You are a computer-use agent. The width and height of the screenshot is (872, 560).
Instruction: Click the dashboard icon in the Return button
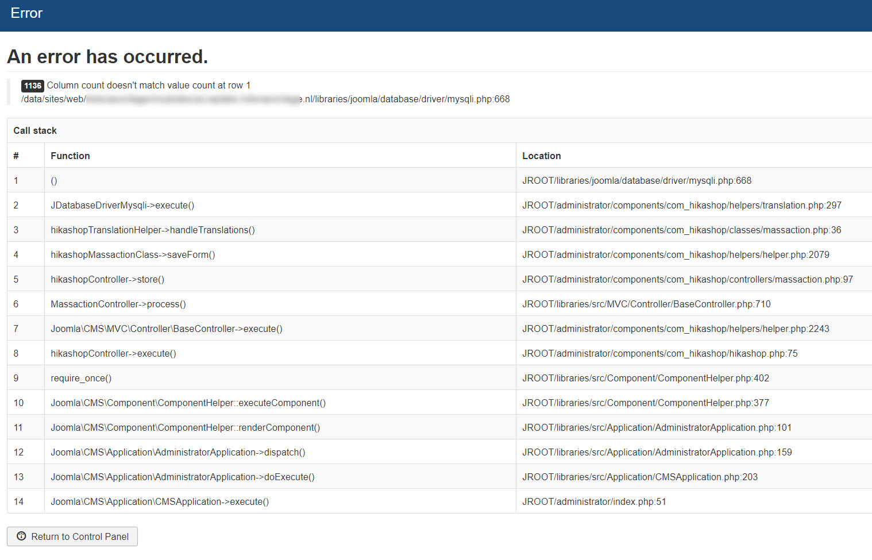click(21, 536)
